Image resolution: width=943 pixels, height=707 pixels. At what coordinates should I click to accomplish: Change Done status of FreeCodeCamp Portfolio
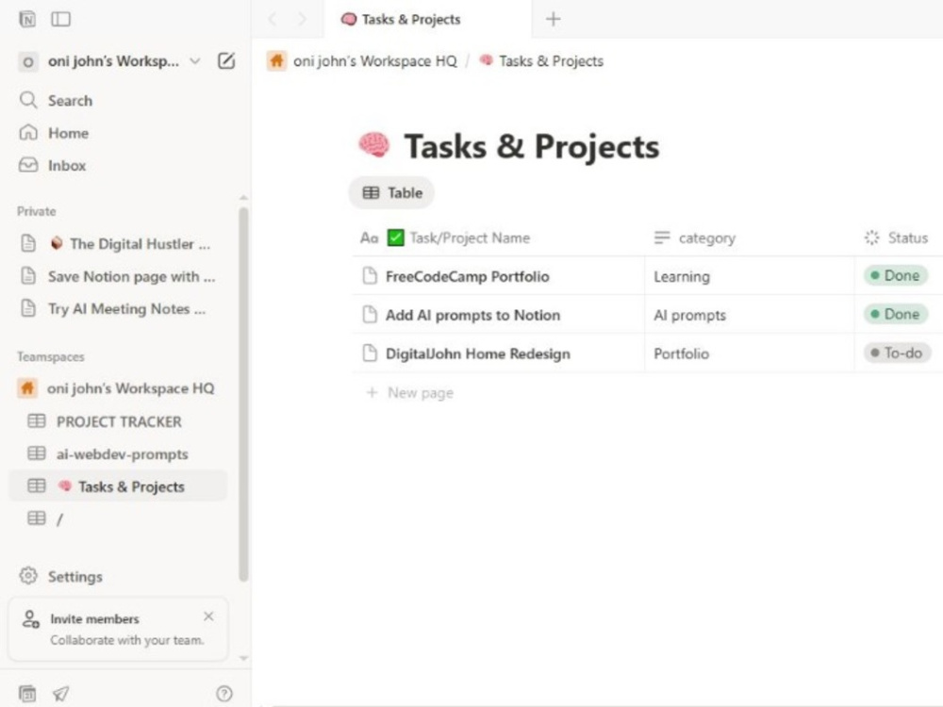pyautogui.click(x=896, y=276)
